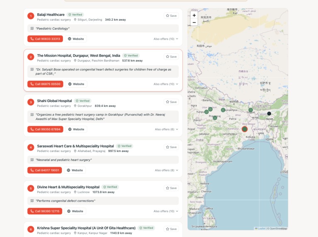Save Shahi Global Hospital listing
The image size is (318, 237).
(x=171, y=102)
